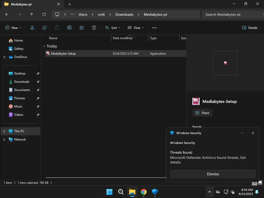Open taskbar Search
This screenshot has width=264, height=198.
121,192
